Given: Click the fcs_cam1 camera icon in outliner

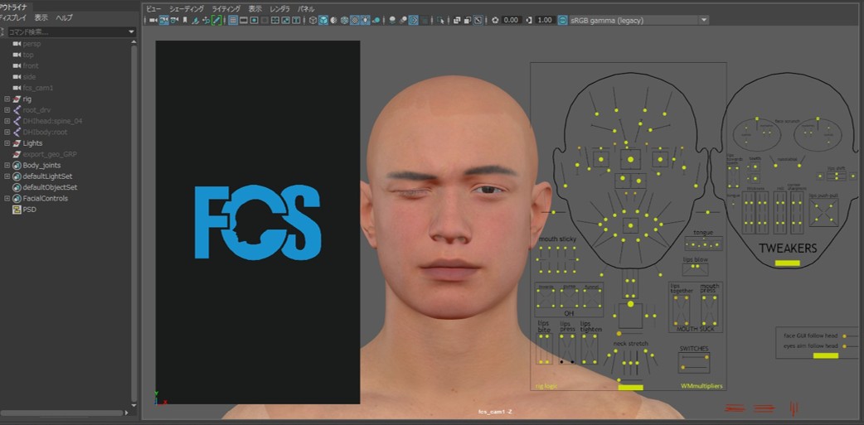Looking at the screenshot, I should (x=17, y=88).
